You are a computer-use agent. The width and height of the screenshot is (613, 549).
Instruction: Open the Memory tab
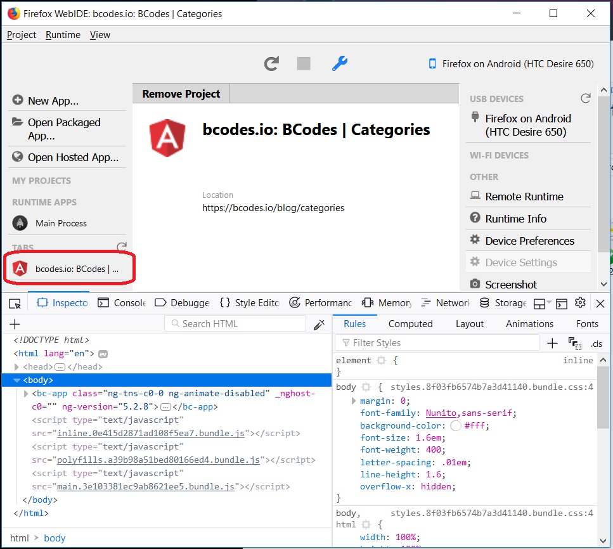[387, 303]
